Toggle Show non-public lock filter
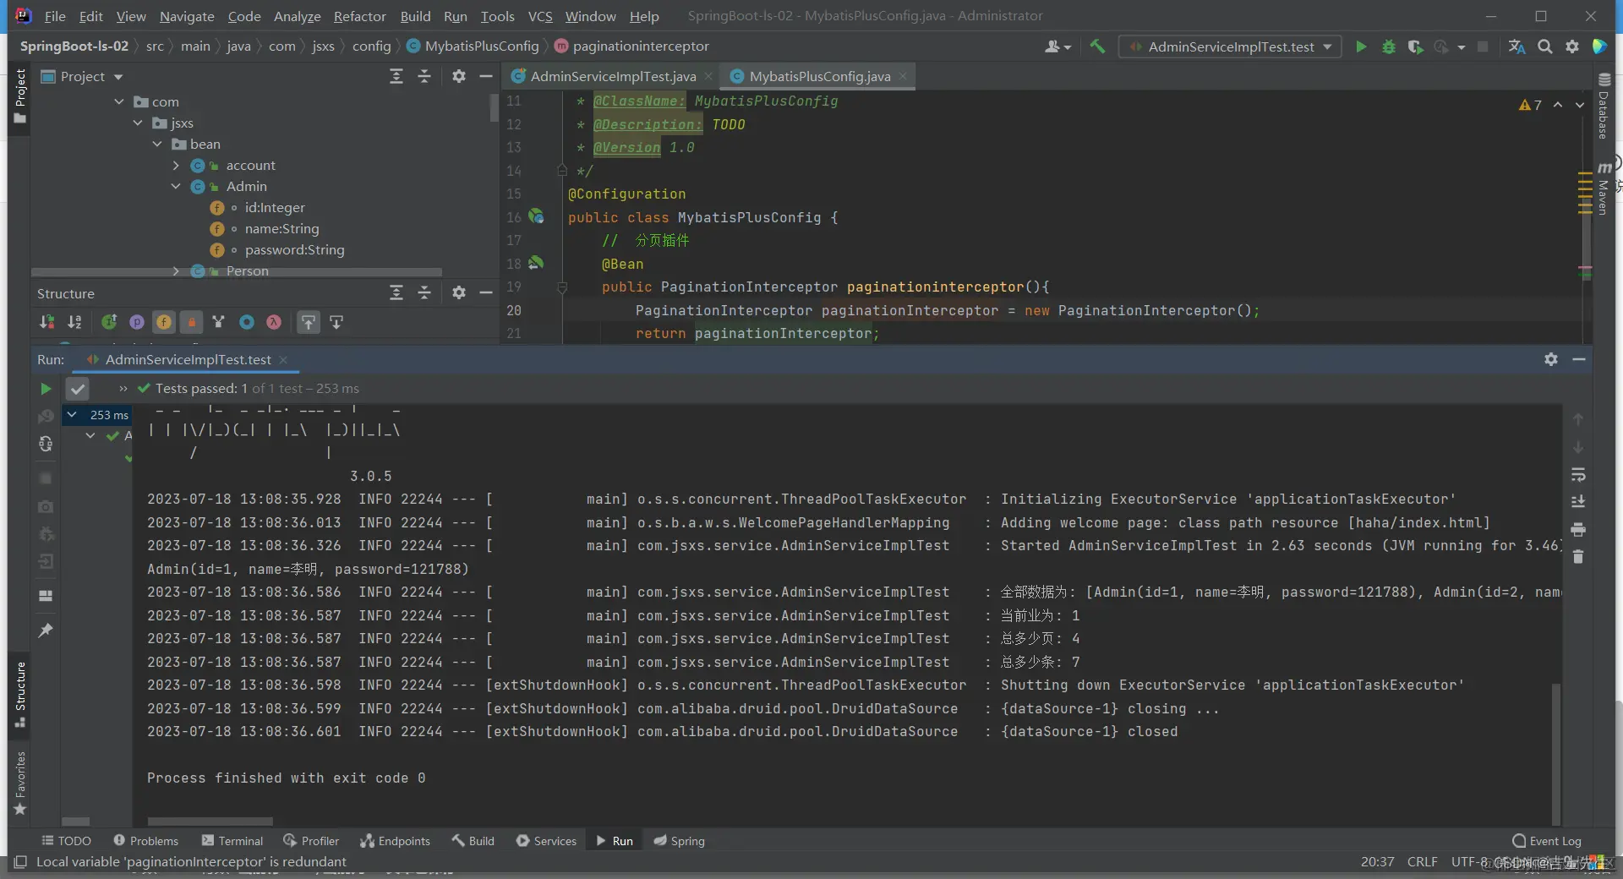 [x=192, y=322]
